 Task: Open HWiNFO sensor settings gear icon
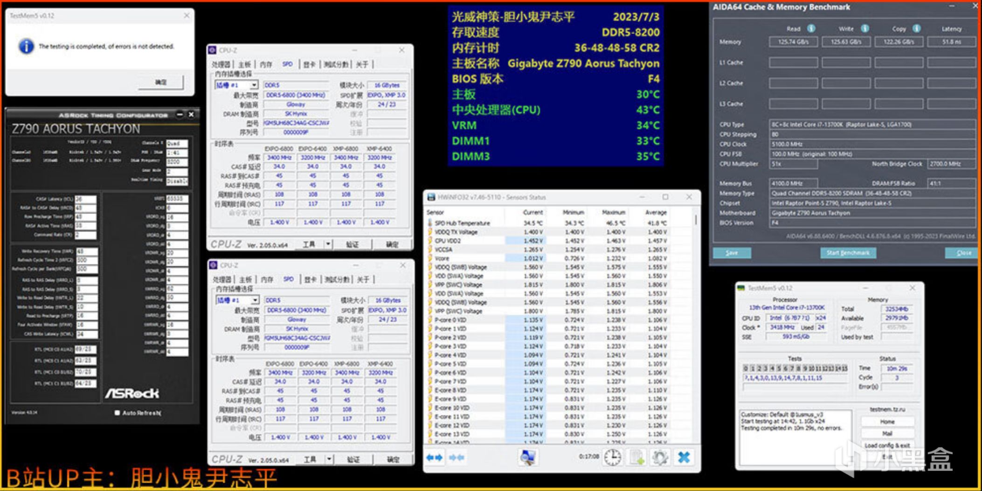659,457
